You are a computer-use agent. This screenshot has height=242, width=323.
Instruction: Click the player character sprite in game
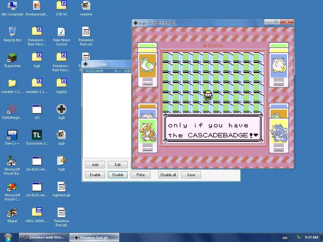pos(208,95)
